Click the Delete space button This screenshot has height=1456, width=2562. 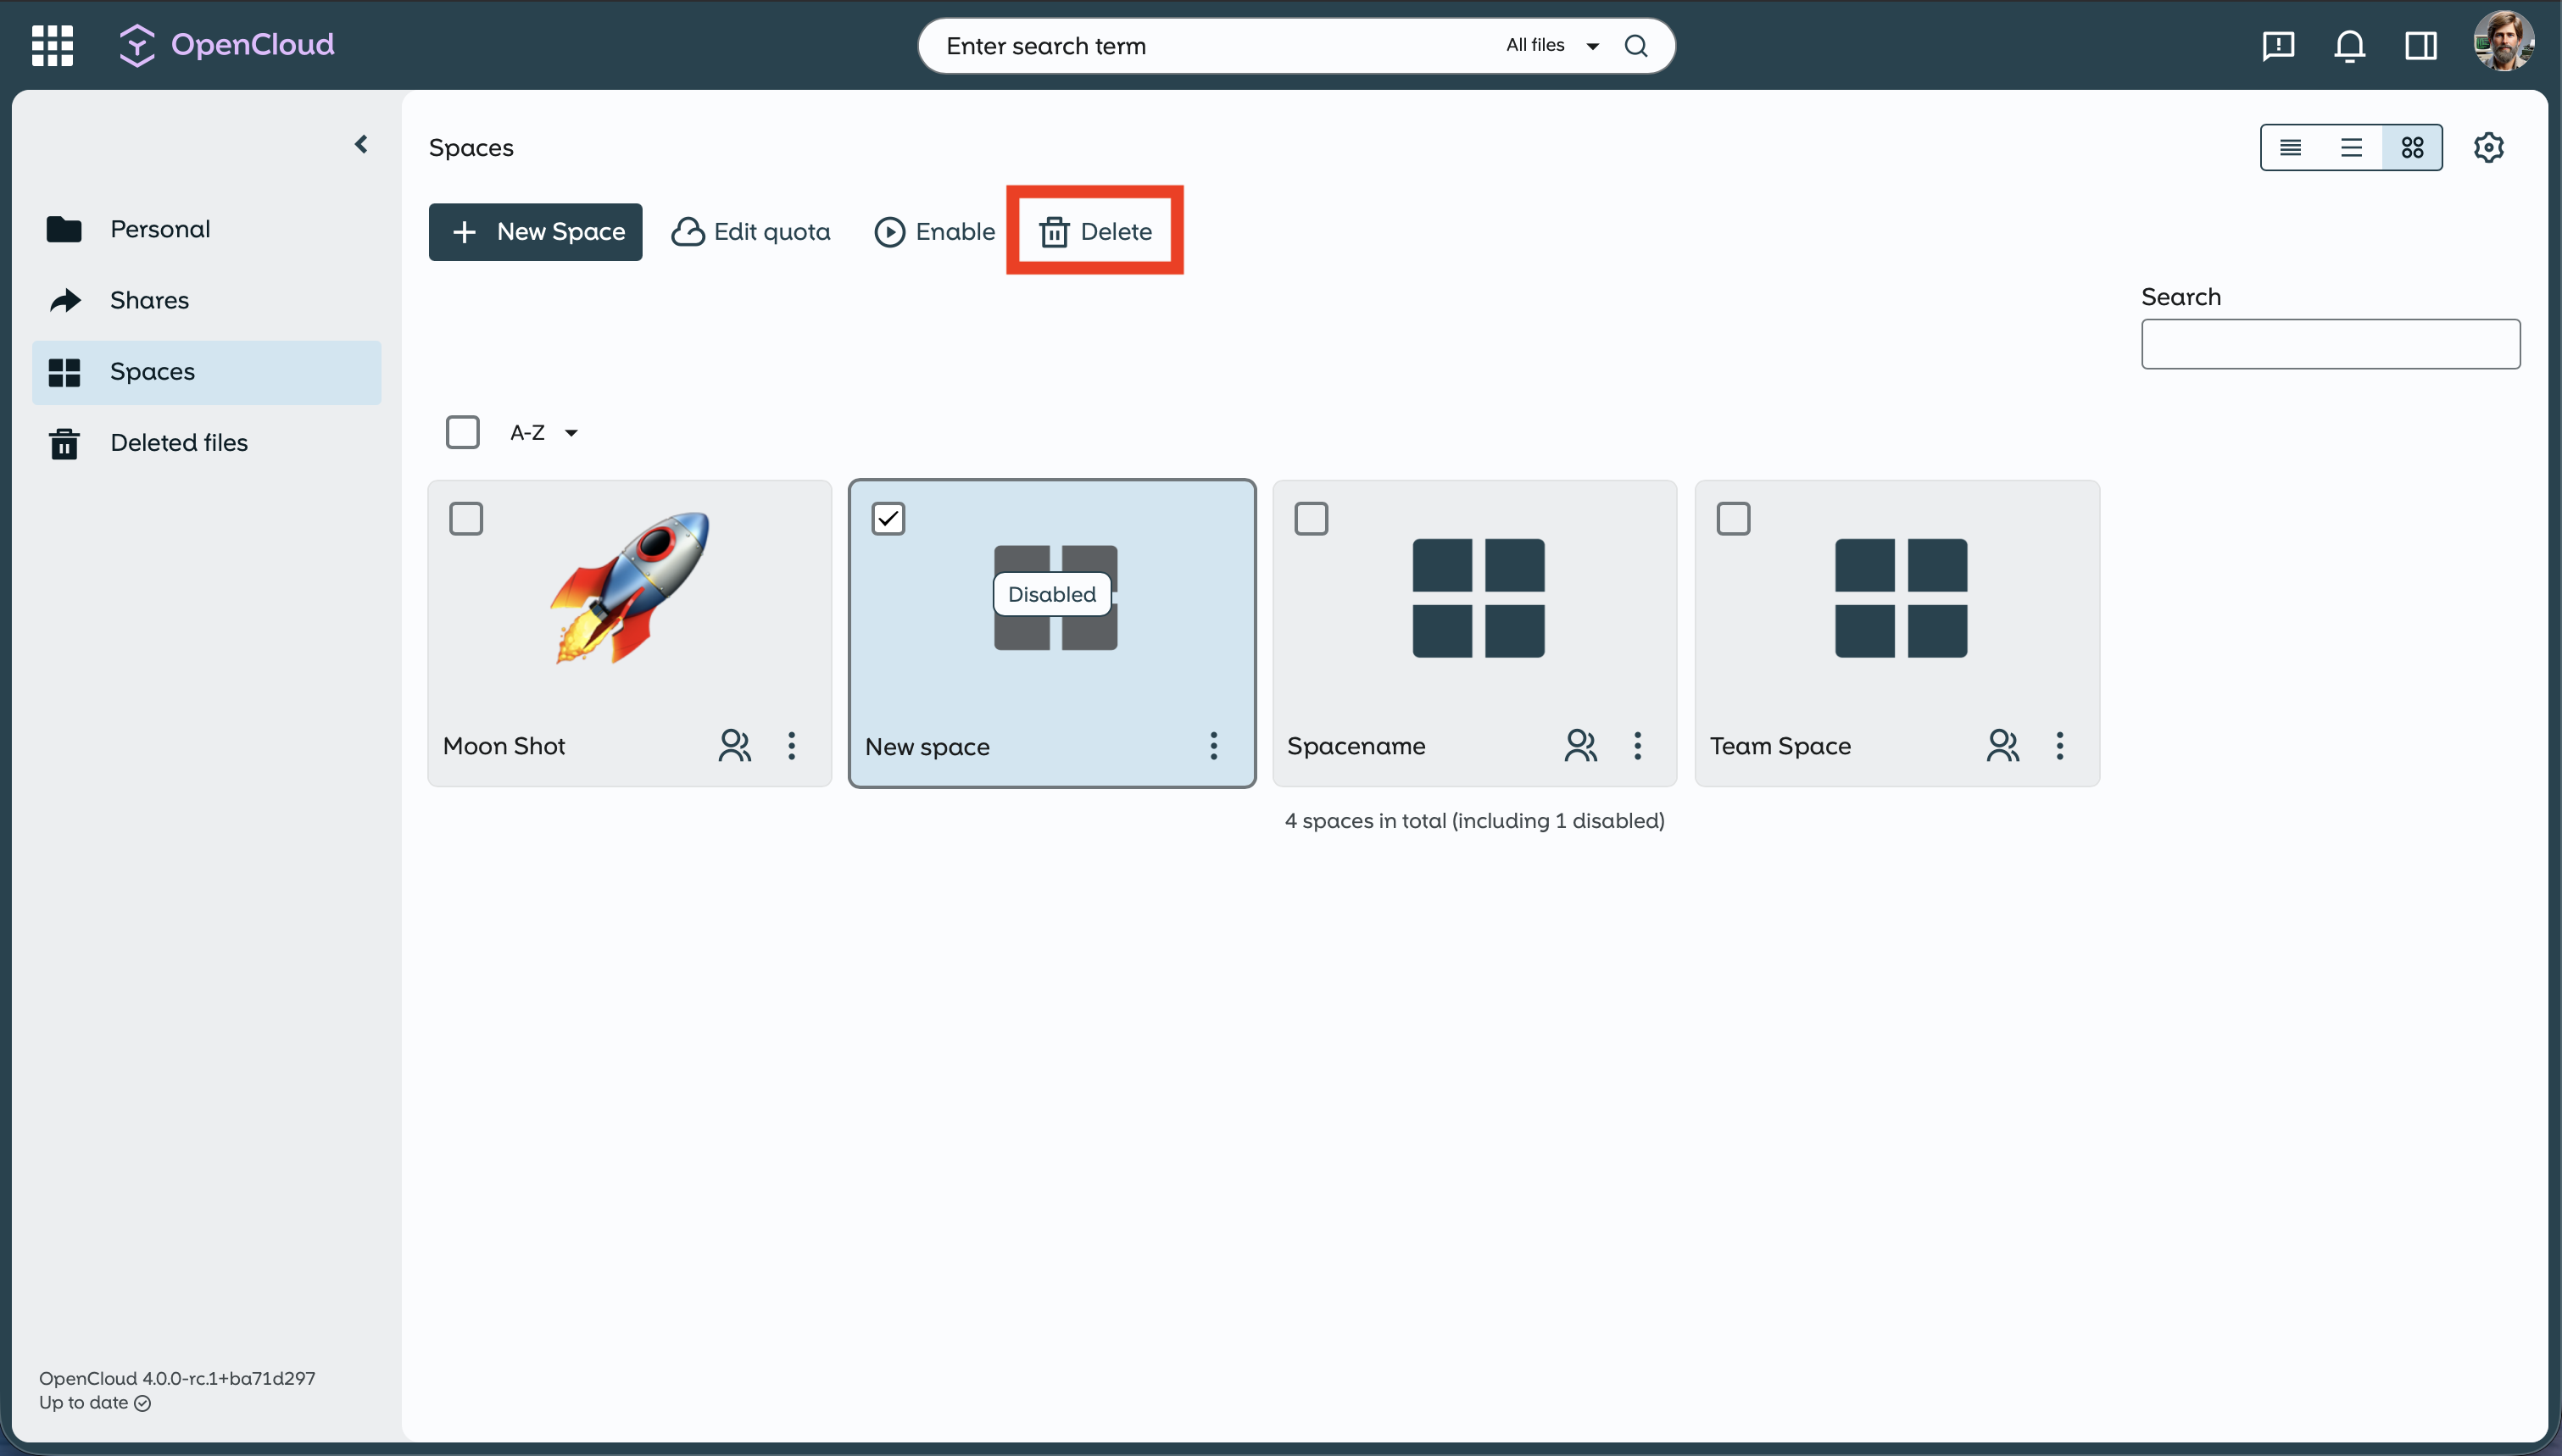(x=1095, y=231)
